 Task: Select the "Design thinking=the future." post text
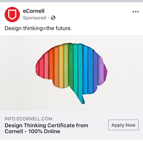38,28
